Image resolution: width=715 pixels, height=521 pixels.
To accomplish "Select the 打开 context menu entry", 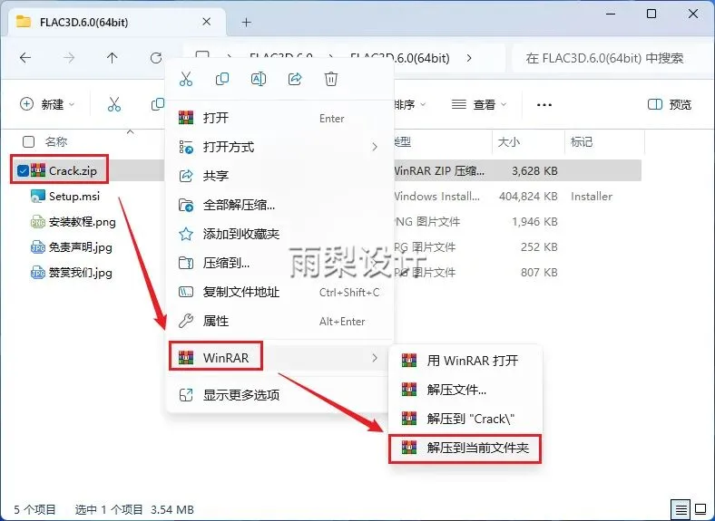I will pos(279,118).
